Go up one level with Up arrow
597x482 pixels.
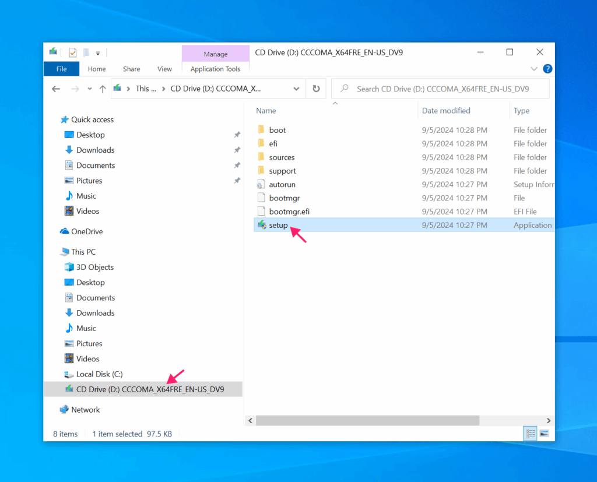[x=103, y=89]
